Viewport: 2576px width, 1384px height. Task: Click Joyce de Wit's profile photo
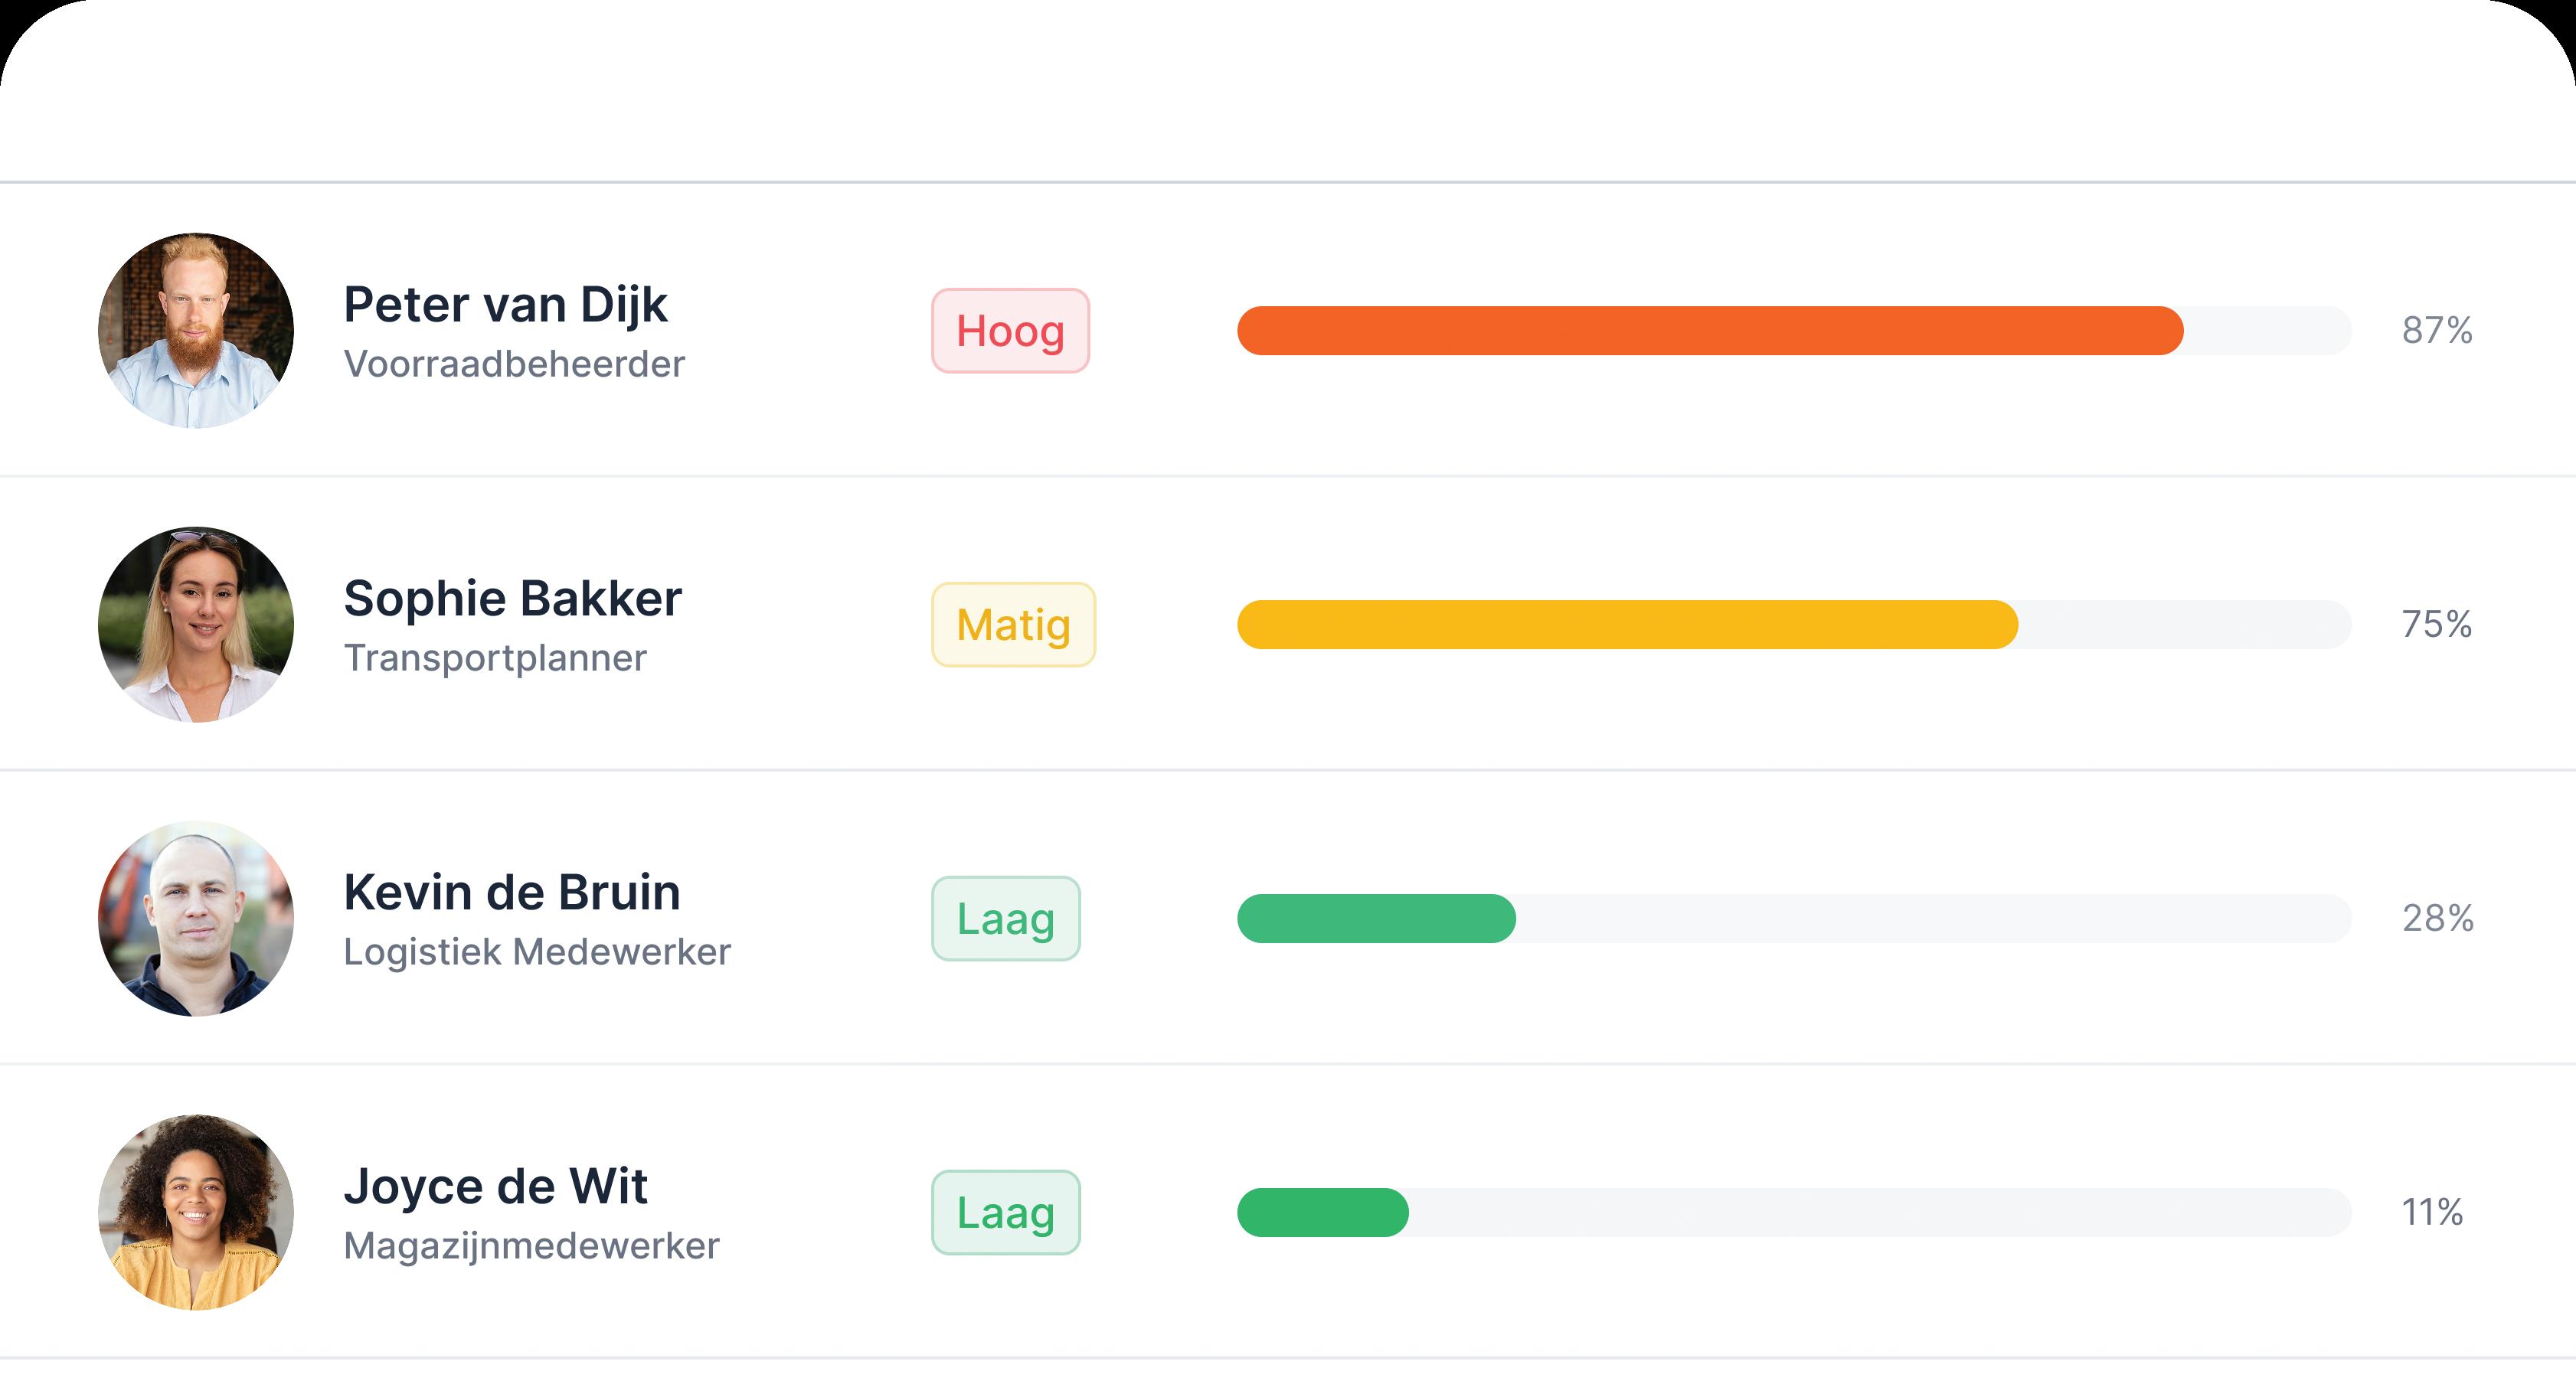[196, 1213]
